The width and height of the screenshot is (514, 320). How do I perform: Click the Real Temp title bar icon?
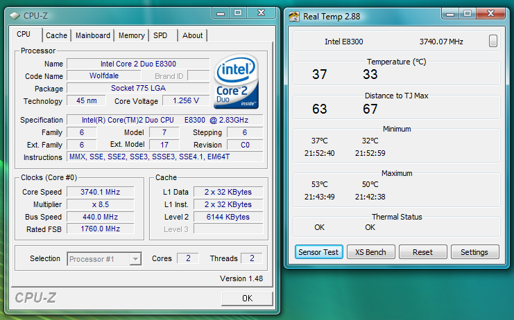click(x=294, y=17)
